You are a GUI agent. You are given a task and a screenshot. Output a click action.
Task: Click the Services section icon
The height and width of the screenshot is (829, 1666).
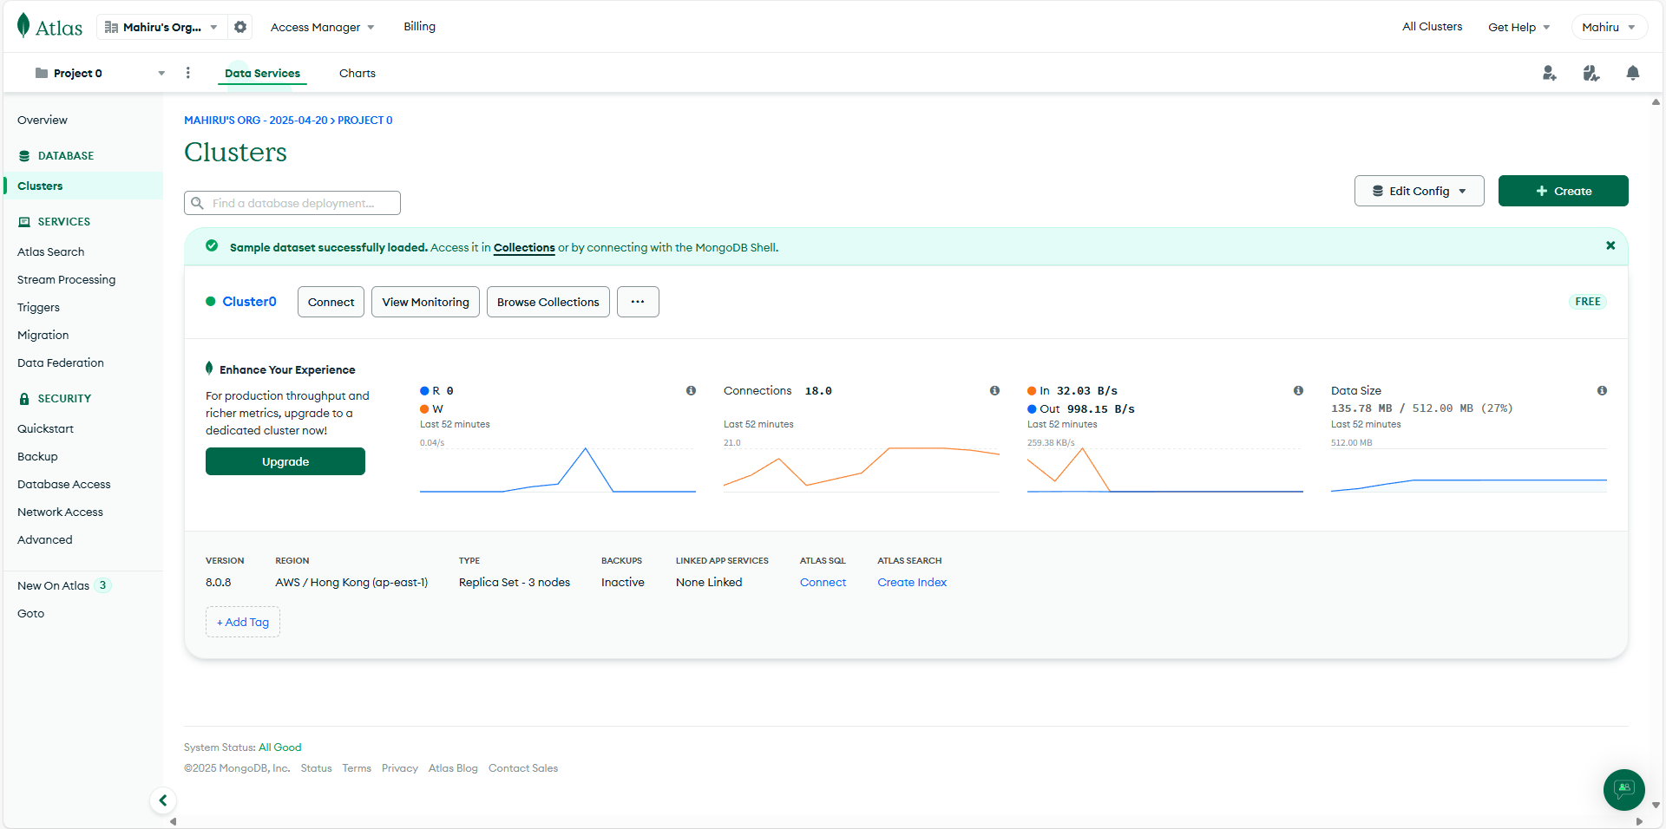click(24, 222)
